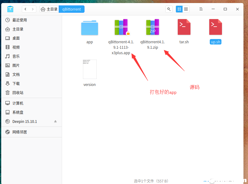Image resolution: width=248 pixels, height=184 pixels.
Task: Click the tar.sh file name label
Action: click(x=184, y=42)
